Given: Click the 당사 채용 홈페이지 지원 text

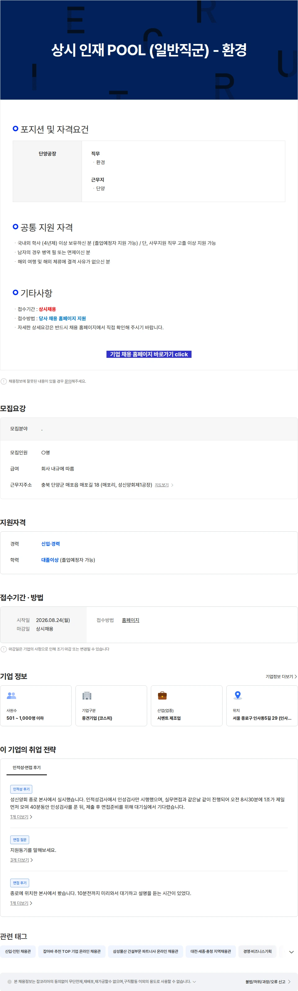Looking at the screenshot, I should tap(62, 318).
